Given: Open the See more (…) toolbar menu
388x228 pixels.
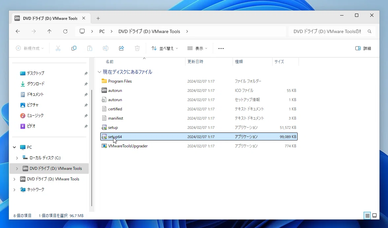Looking at the screenshot, I should pyautogui.click(x=221, y=48).
